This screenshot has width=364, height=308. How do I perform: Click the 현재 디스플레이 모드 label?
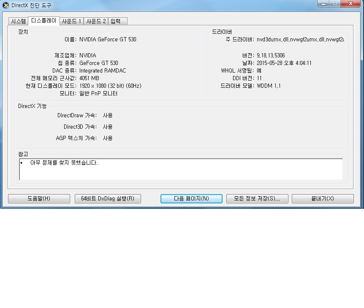click(51, 86)
